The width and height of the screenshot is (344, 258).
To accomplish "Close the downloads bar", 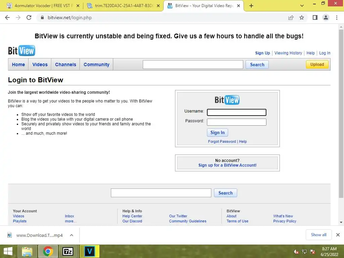I will coord(338,235).
